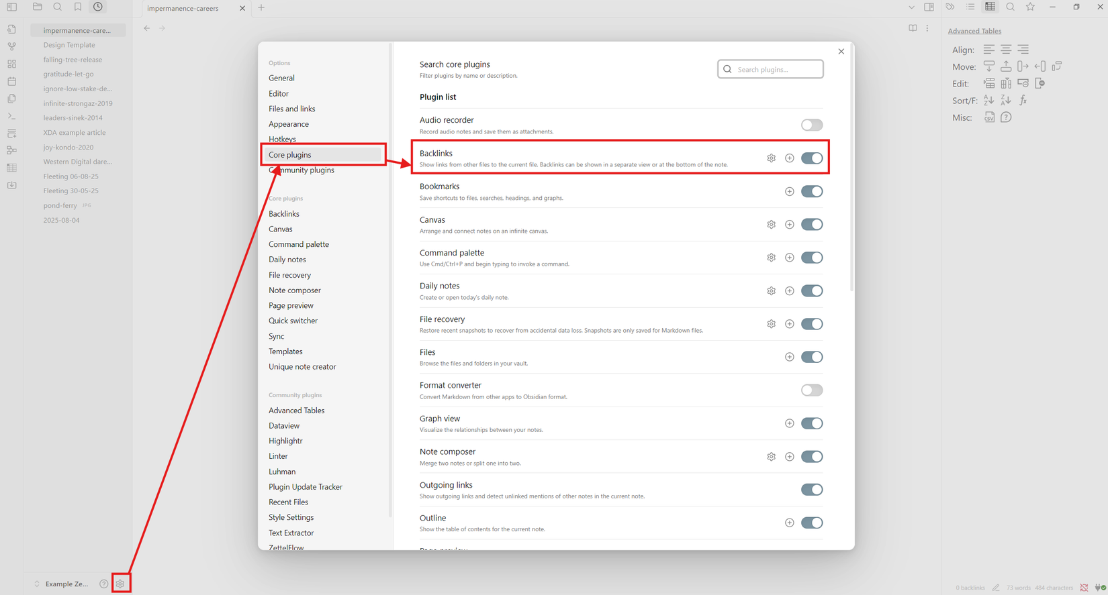Open the help icon beside vault name
The width and height of the screenshot is (1108, 595).
[103, 584]
